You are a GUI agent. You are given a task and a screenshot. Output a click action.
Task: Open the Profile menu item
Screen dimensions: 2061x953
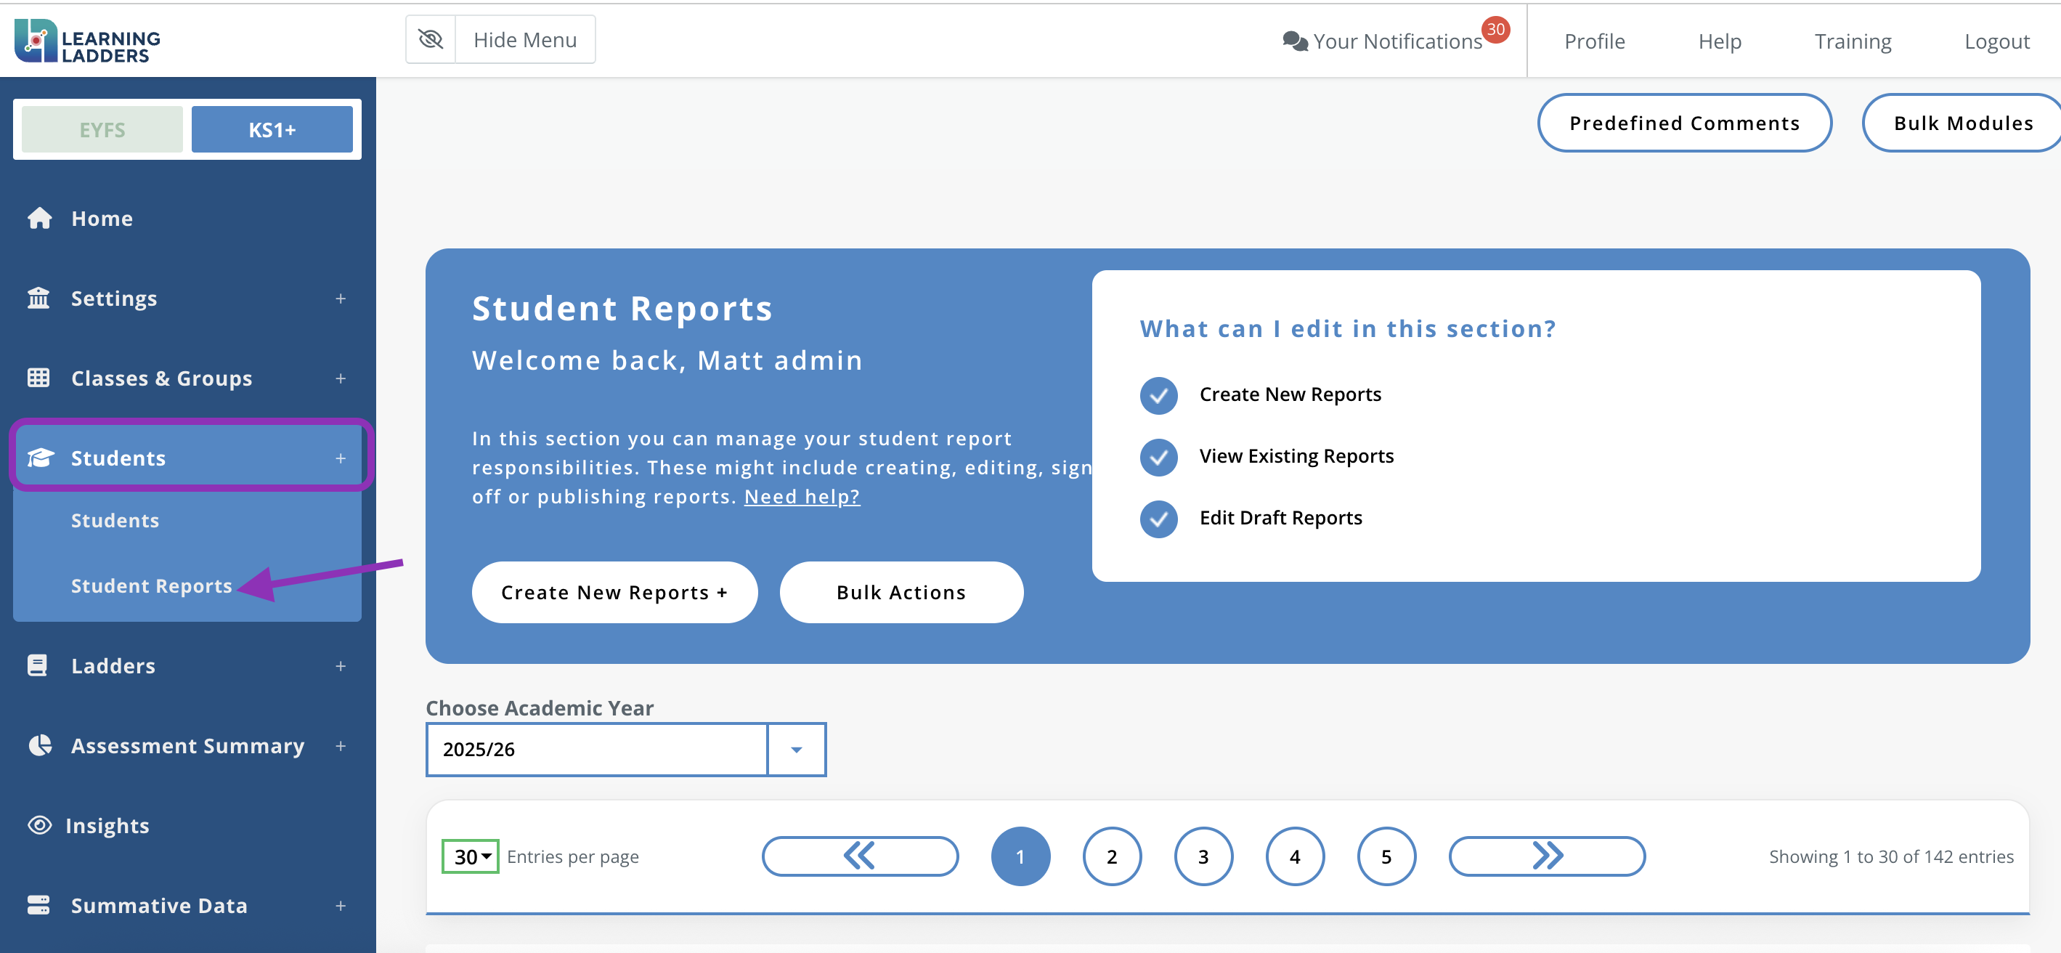(x=1594, y=41)
